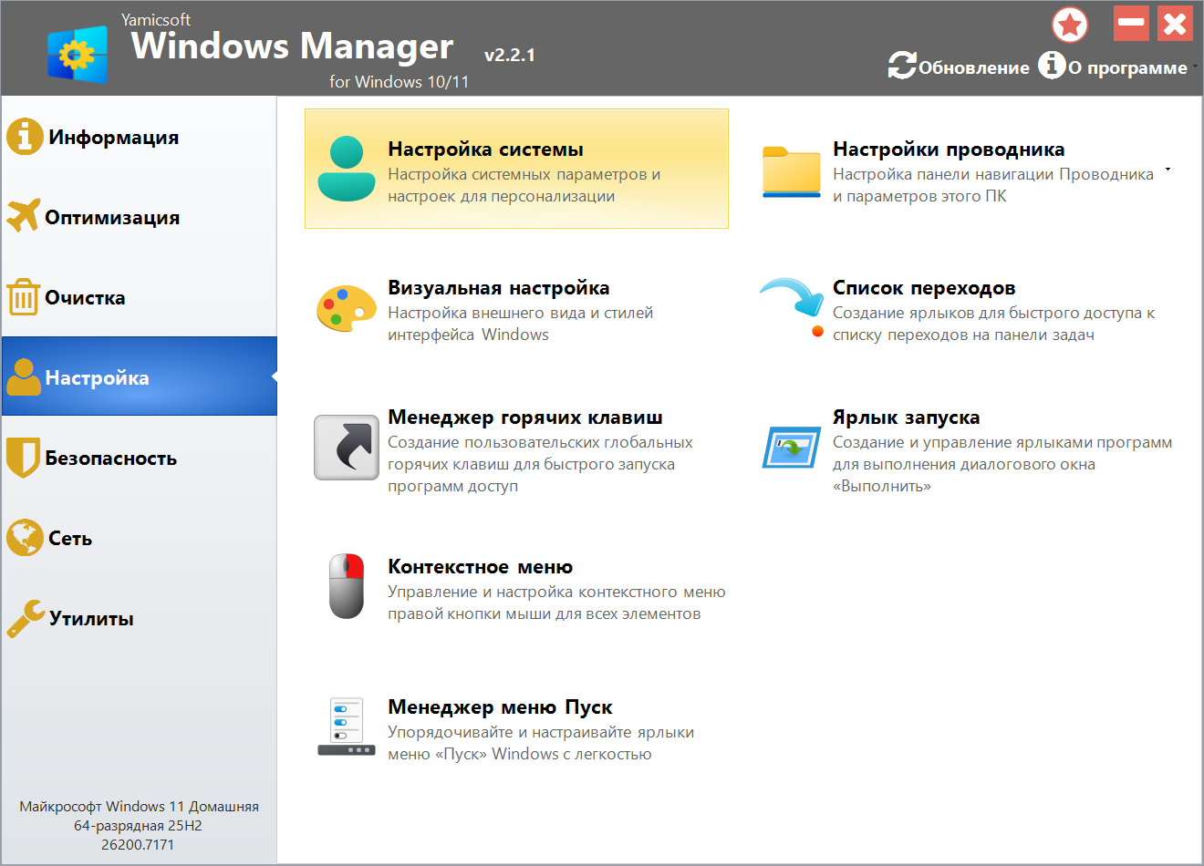
Task: Click 'Майкрософт Windows 11 Домашняя' text
Action: coord(139,806)
